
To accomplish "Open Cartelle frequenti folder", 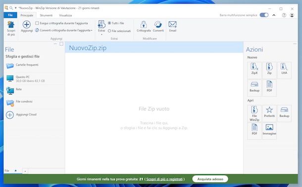I will click(34, 66).
